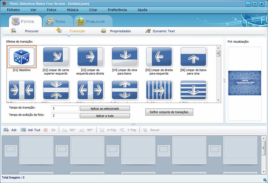Click the Rever toolbar button
This screenshot has width=268, height=183.
click(x=151, y=130)
